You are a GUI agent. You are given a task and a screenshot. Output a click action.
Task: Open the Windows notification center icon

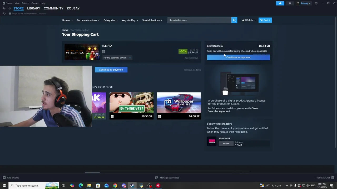point(331,186)
